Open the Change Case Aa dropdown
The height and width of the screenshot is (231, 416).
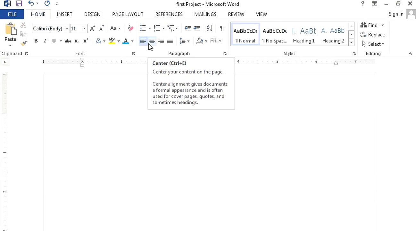click(115, 29)
